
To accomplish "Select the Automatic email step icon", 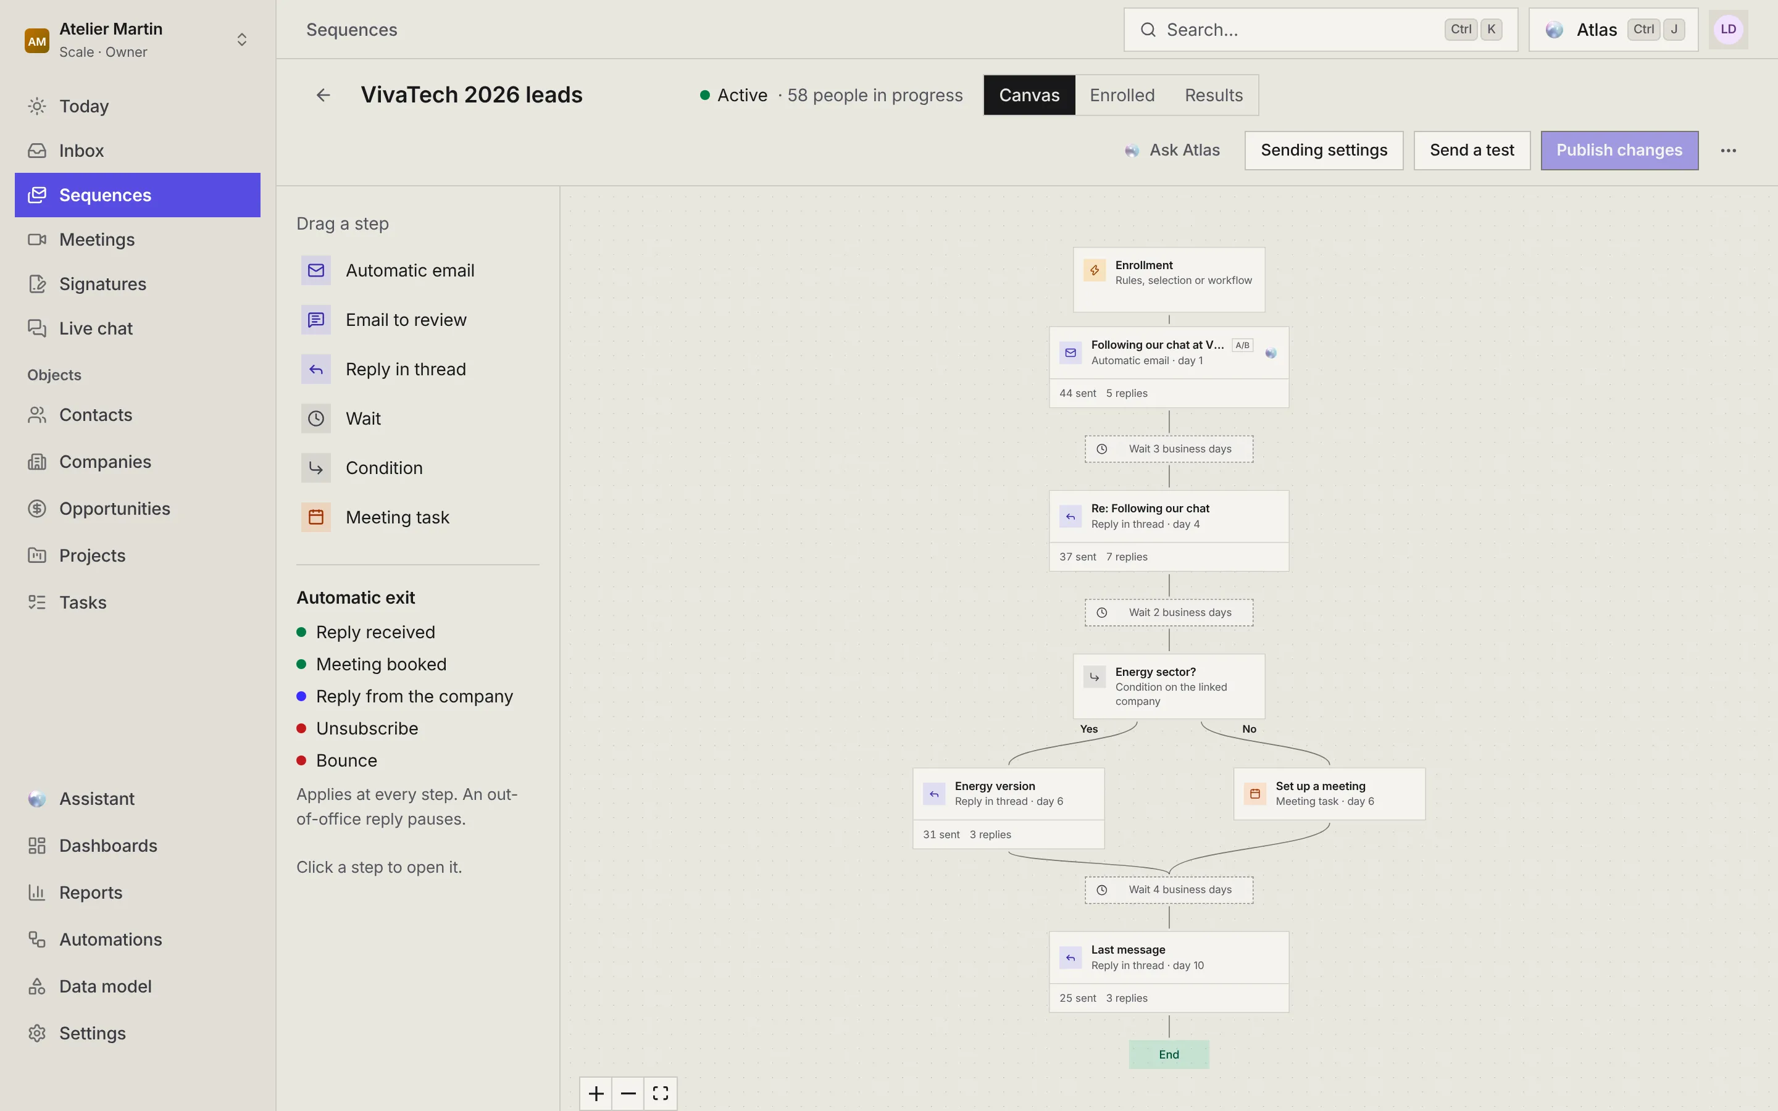I will [316, 270].
